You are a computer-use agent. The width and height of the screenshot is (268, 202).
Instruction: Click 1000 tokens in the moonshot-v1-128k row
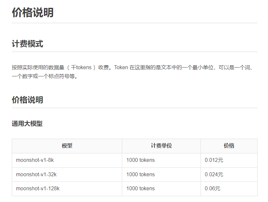(x=161, y=189)
